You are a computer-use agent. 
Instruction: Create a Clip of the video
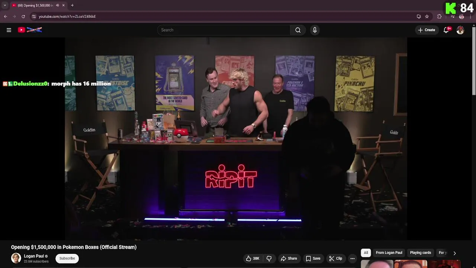335,258
